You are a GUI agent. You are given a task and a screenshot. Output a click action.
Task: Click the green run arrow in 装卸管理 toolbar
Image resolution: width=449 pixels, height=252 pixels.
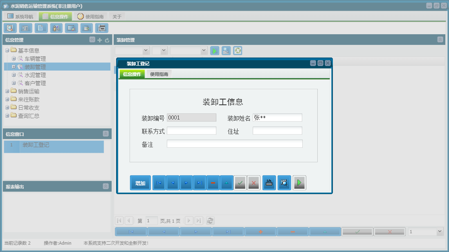tap(214, 50)
